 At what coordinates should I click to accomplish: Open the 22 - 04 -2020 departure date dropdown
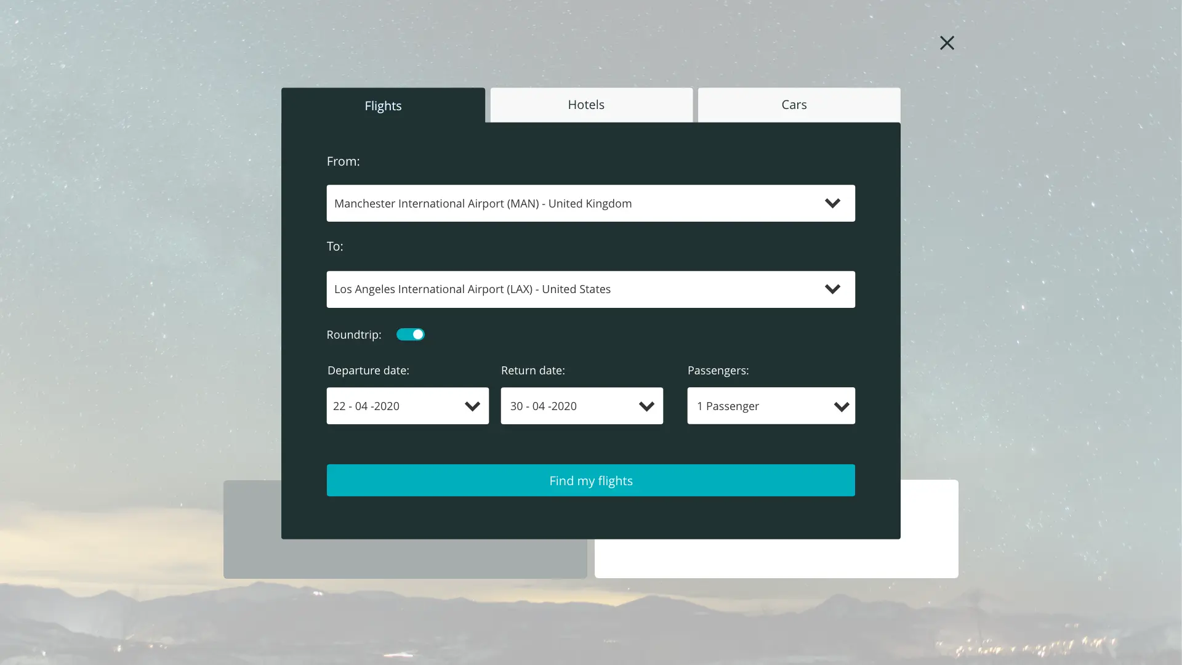tap(394, 406)
